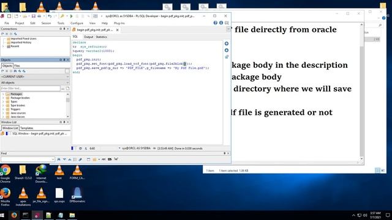Close the begin pdf_pkg.init document tab
392x220 pixels.
[117, 30]
